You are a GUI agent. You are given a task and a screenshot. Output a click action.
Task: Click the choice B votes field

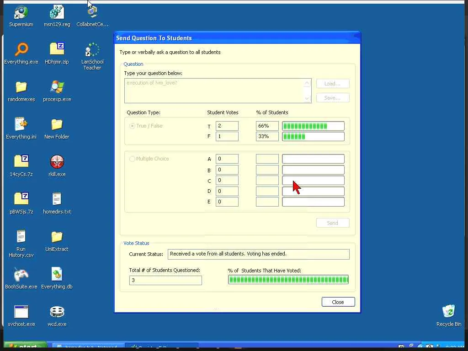227,170
